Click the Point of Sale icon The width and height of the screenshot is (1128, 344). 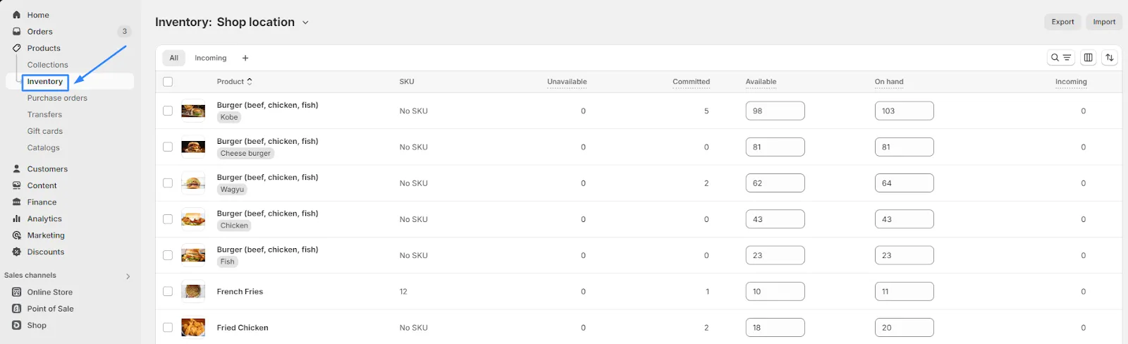pyautogui.click(x=17, y=309)
